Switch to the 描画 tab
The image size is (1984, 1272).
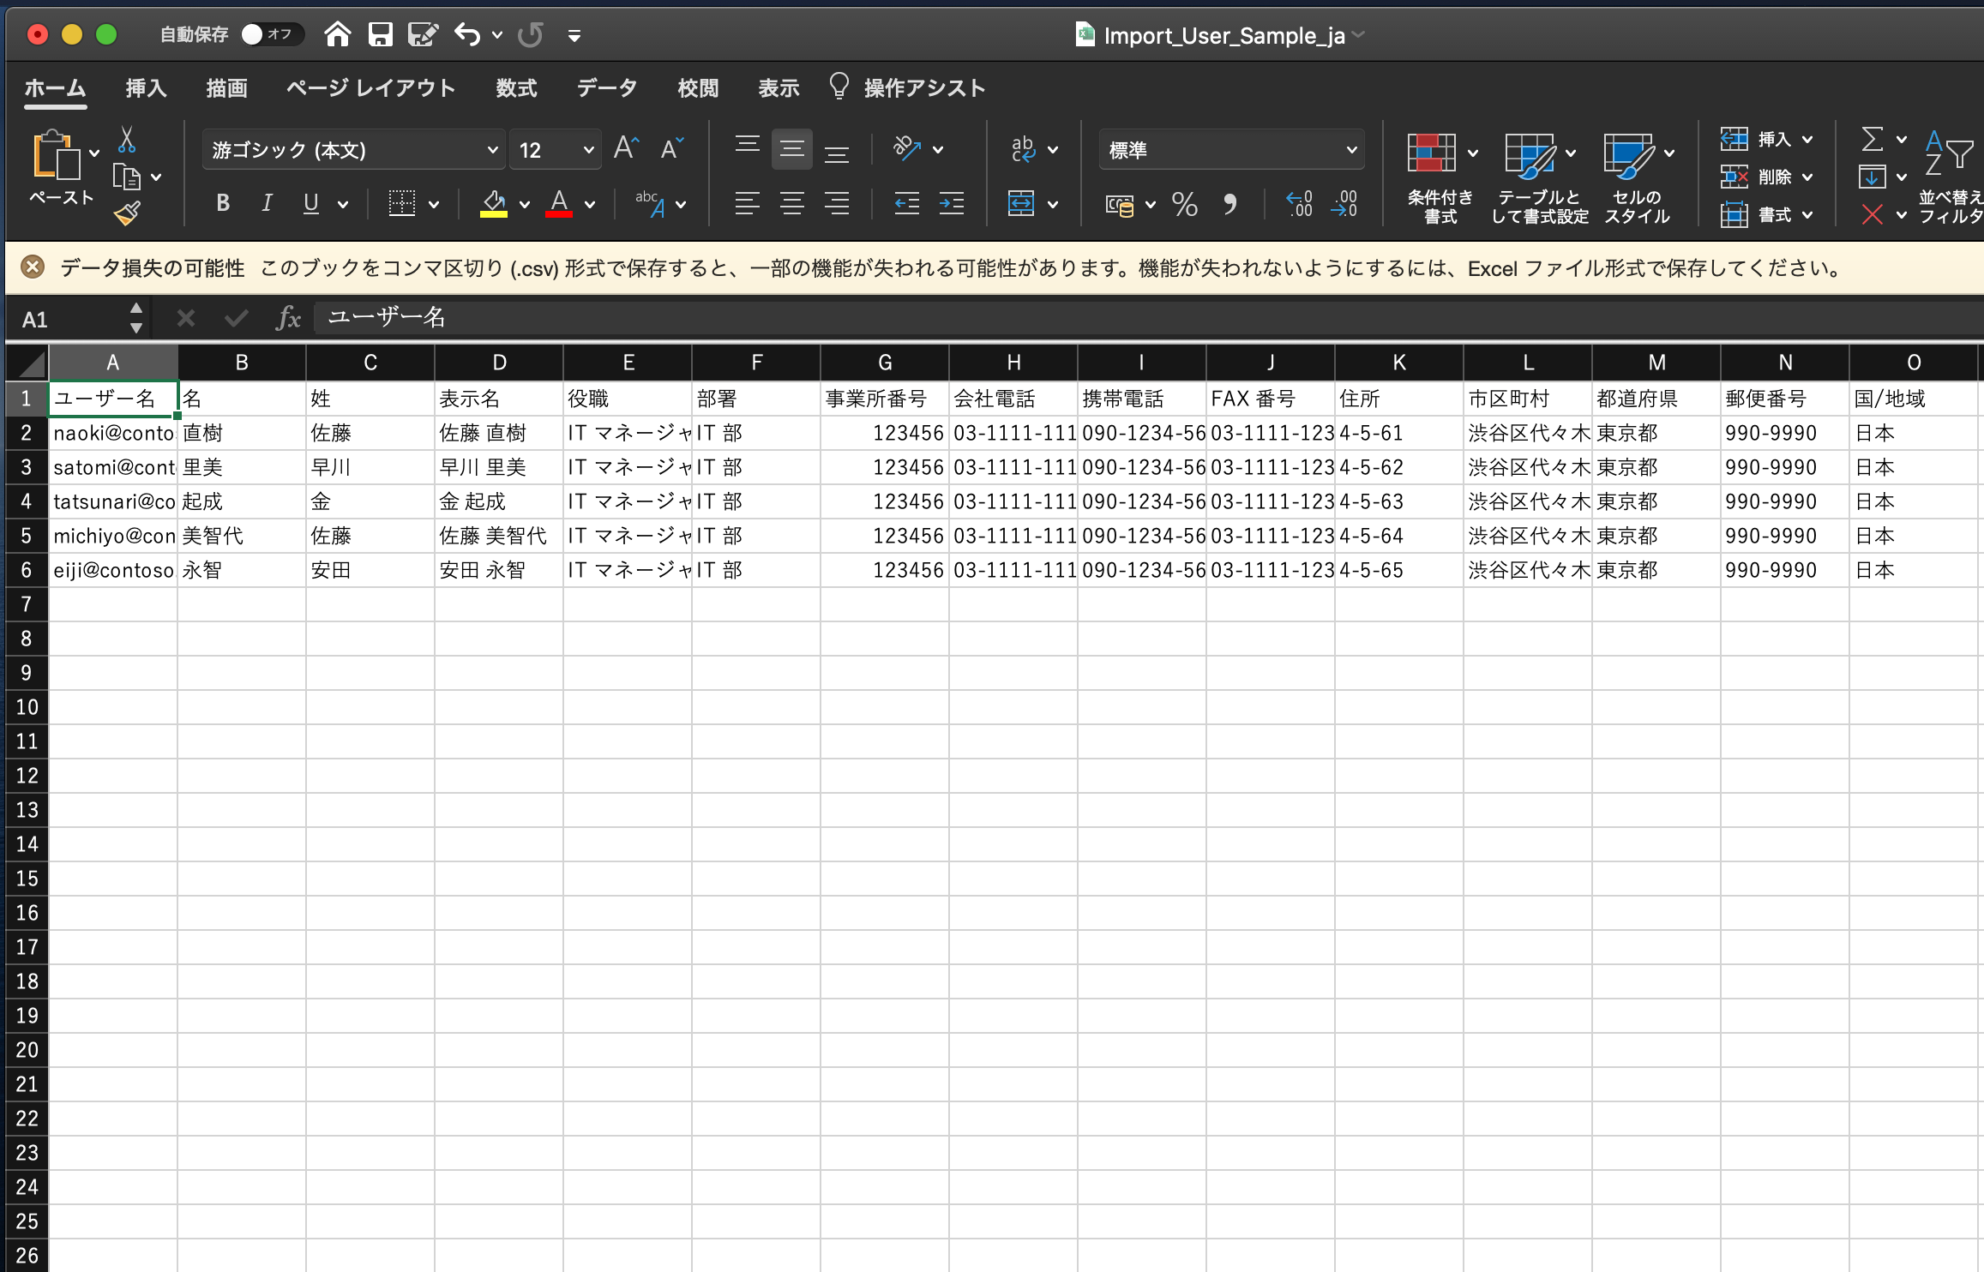point(226,88)
